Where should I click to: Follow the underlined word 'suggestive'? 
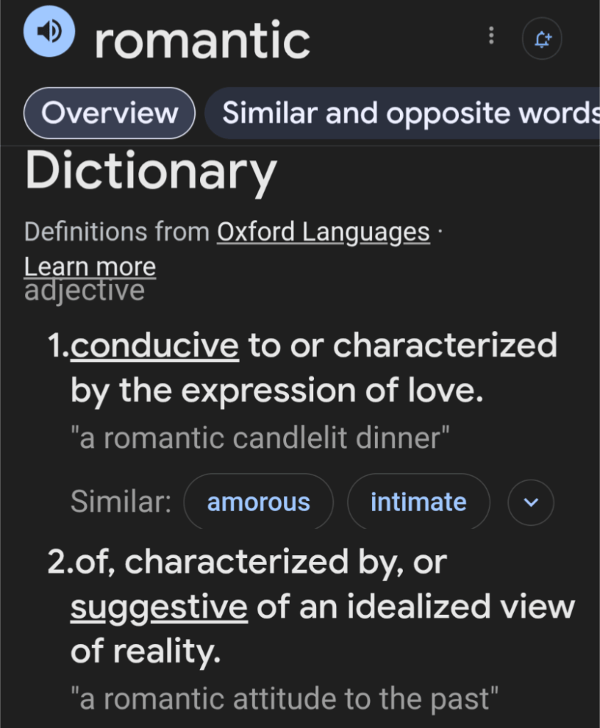point(159,607)
